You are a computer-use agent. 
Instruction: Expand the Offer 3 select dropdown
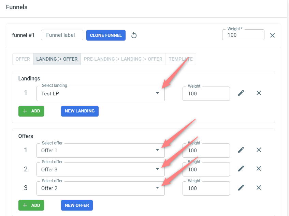coord(101,169)
